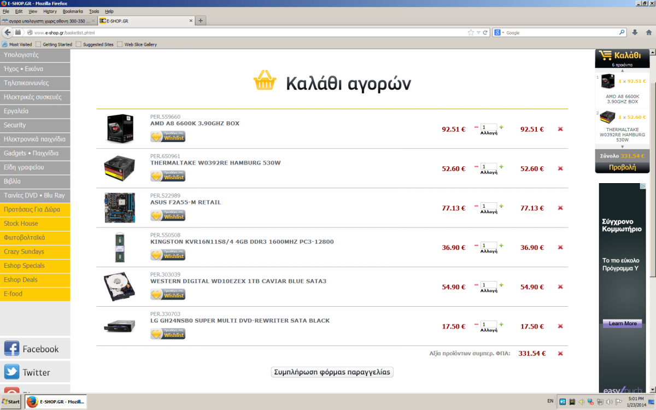Viewport: 656px width, 410px height.
Task: Click LG DVD-Rewriter quantity field
Action: click(x=489, y=324)
